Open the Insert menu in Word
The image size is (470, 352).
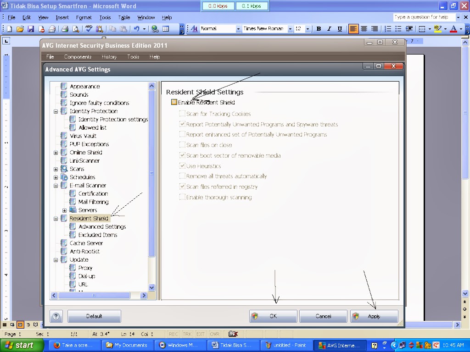click(x=62, y=17)
